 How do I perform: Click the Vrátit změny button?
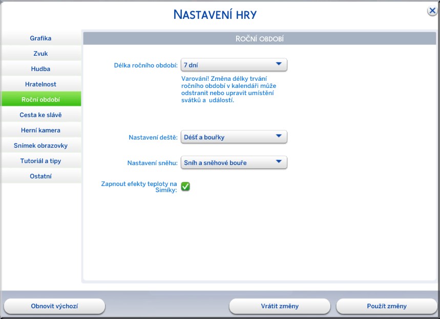point(280,306)
